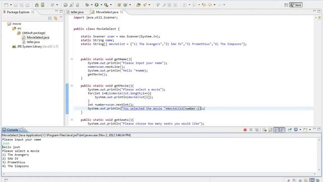Click the Open Console icon

click(x=305, y=130)
